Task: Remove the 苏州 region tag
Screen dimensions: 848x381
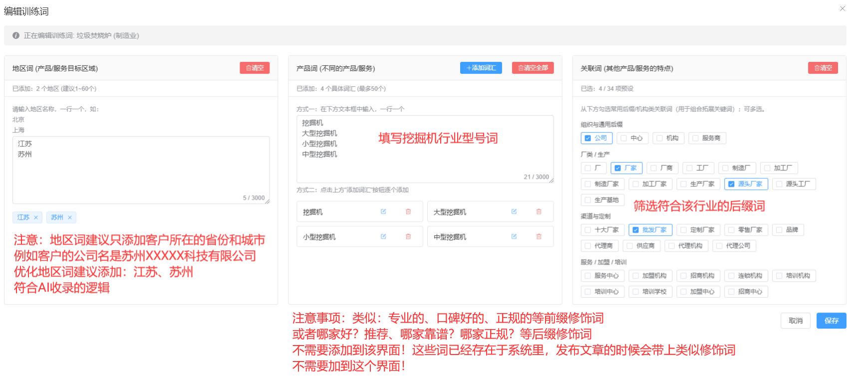Action: pos(70,218)
